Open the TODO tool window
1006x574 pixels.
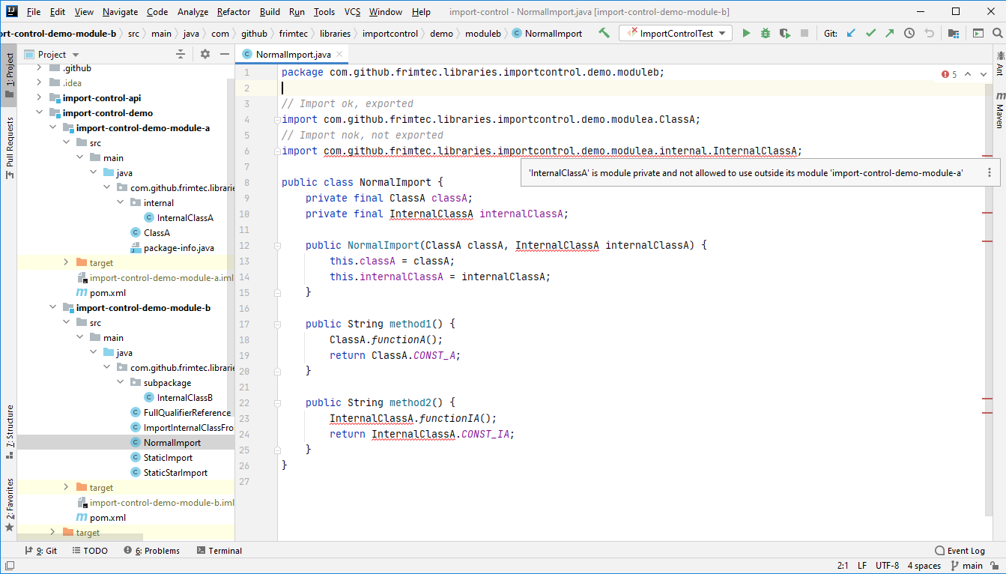coord(90,551)
